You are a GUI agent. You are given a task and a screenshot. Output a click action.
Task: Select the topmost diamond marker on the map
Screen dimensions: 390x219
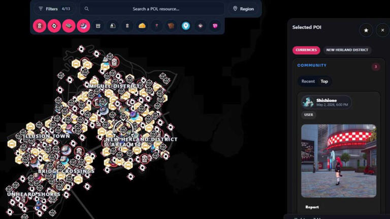81,49
